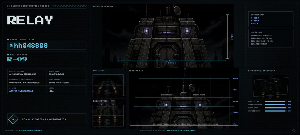Click the Bunker Construction Record header label
300x135 pixels.
coord(30,6)
